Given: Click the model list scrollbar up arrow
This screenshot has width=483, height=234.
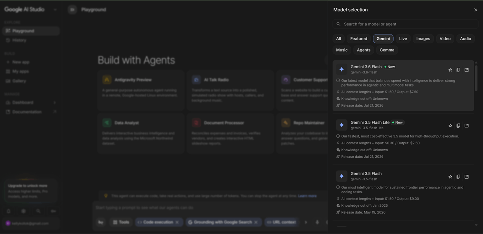Looking at the screenshot, I should [x=476, y=63].
